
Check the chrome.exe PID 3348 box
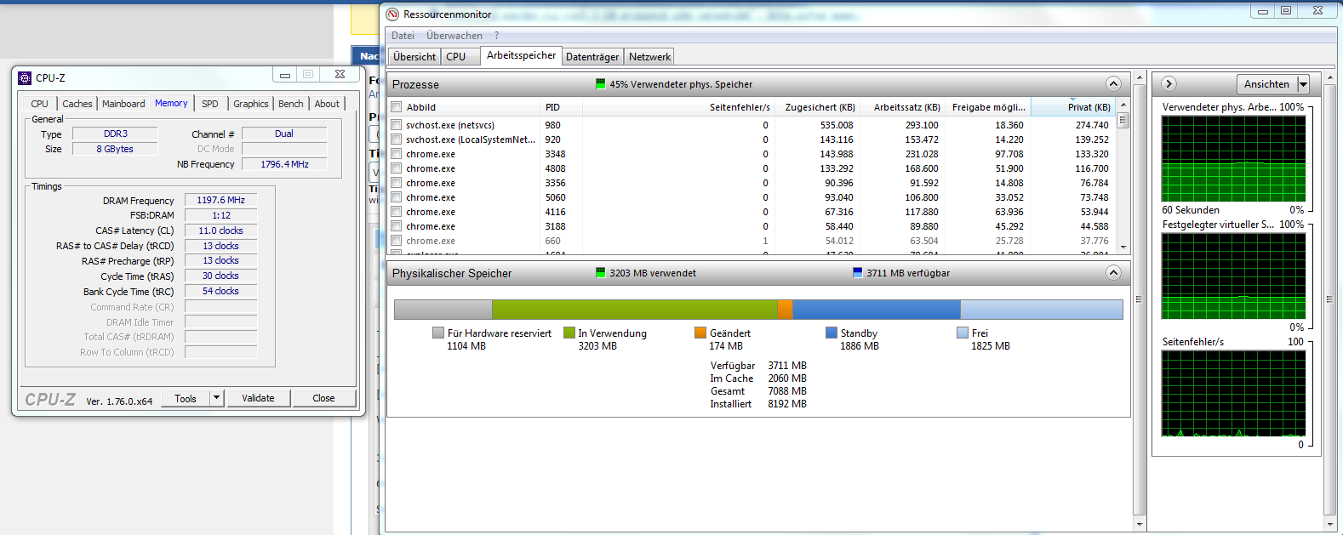coord(396,154)
